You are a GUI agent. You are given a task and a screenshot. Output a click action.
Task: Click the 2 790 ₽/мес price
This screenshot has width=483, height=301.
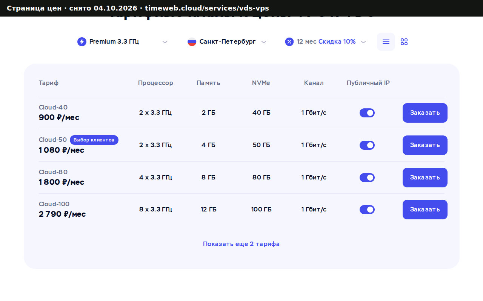tap(62, 214)
